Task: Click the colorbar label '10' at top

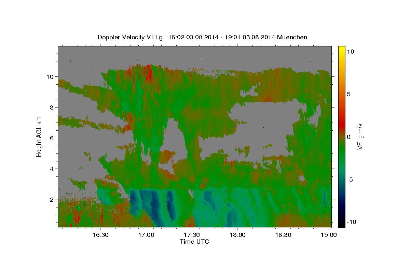Action: tap(350, 52)
